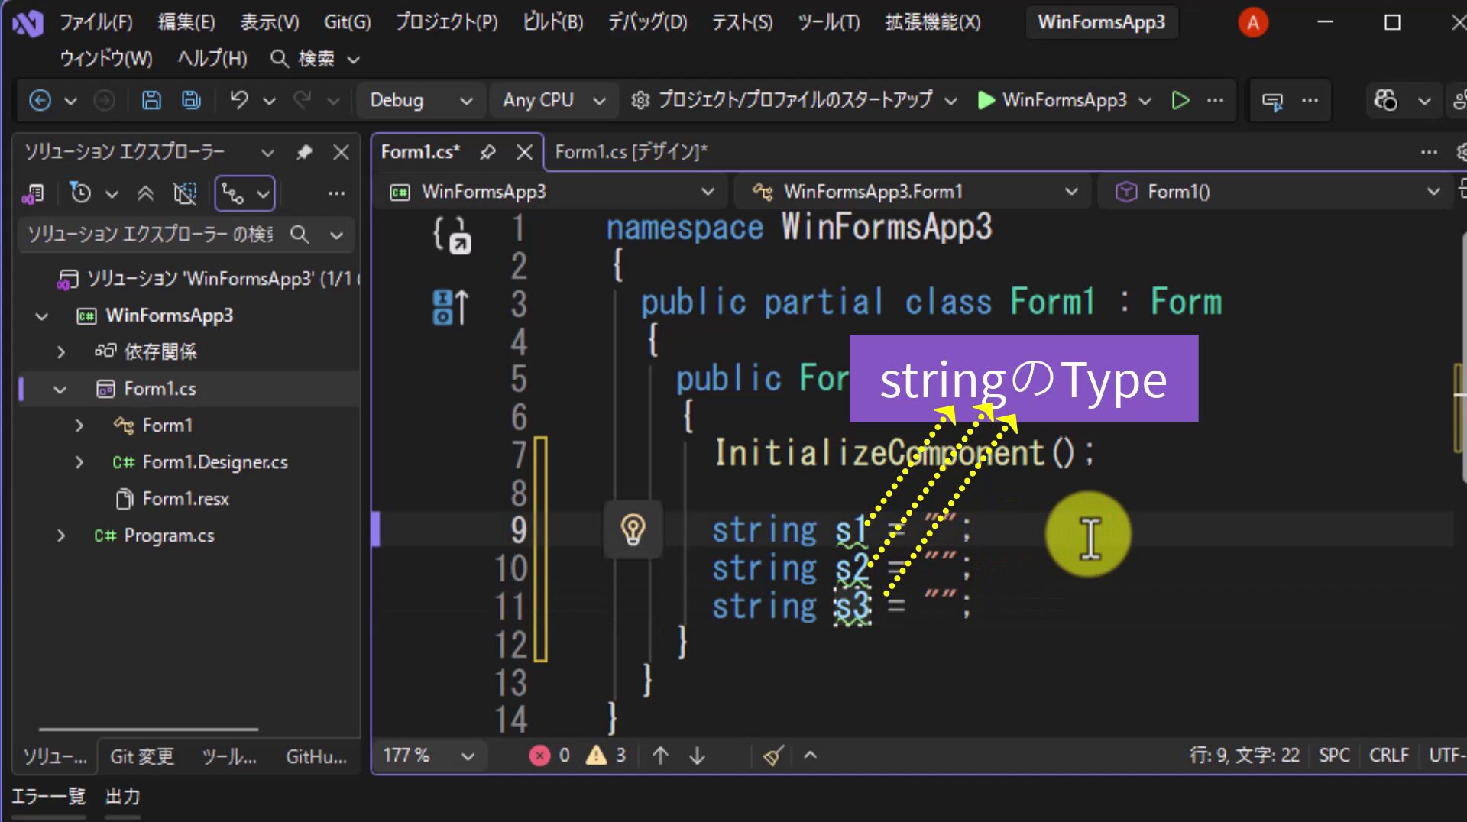The height and width of the screenshot is (822, 1467).
Task: Click the red account avatar A
Action: 1253,23
